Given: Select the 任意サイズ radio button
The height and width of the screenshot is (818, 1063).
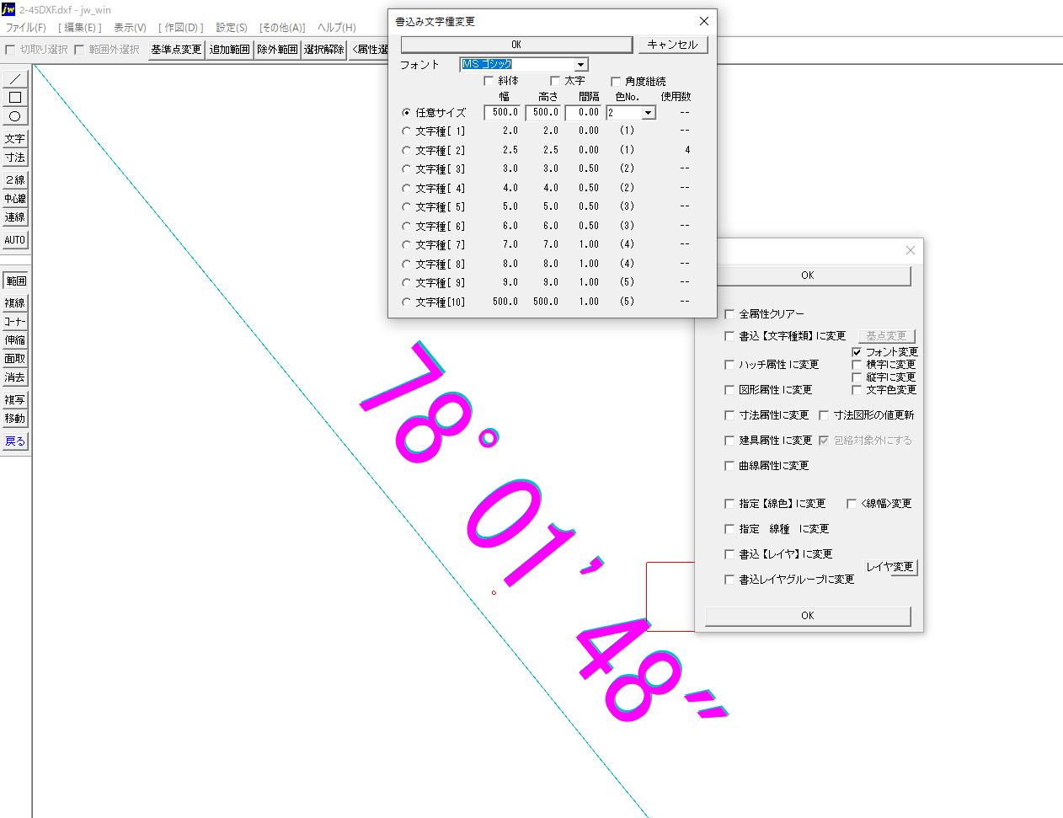Looking at the screenshot, I should 407,113.
